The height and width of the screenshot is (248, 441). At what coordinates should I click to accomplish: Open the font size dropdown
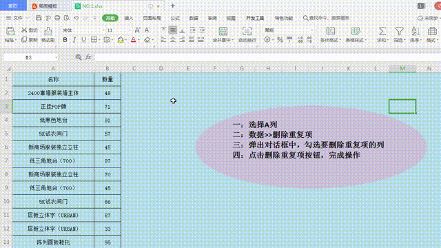pyautogui.click(x=130, y=30)
